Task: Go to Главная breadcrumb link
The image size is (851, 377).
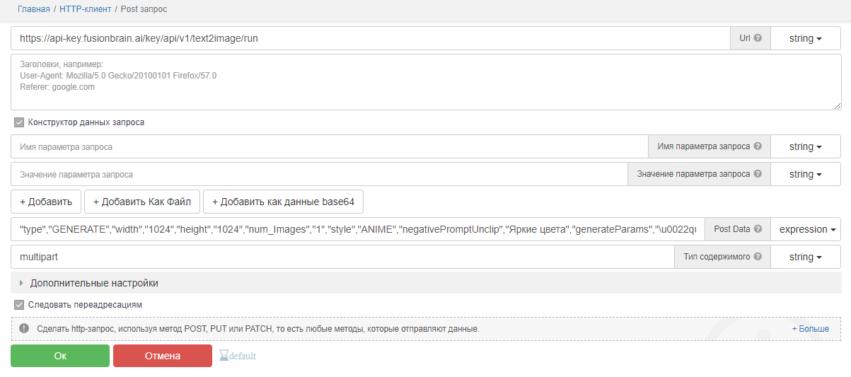Action: tap(34, 9)
